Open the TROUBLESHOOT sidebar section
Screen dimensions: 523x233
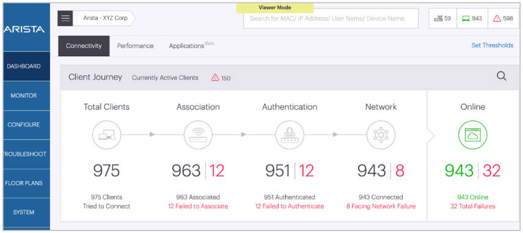24,154
